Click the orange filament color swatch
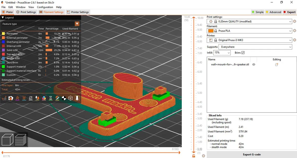297x158 pixels. 211,31
